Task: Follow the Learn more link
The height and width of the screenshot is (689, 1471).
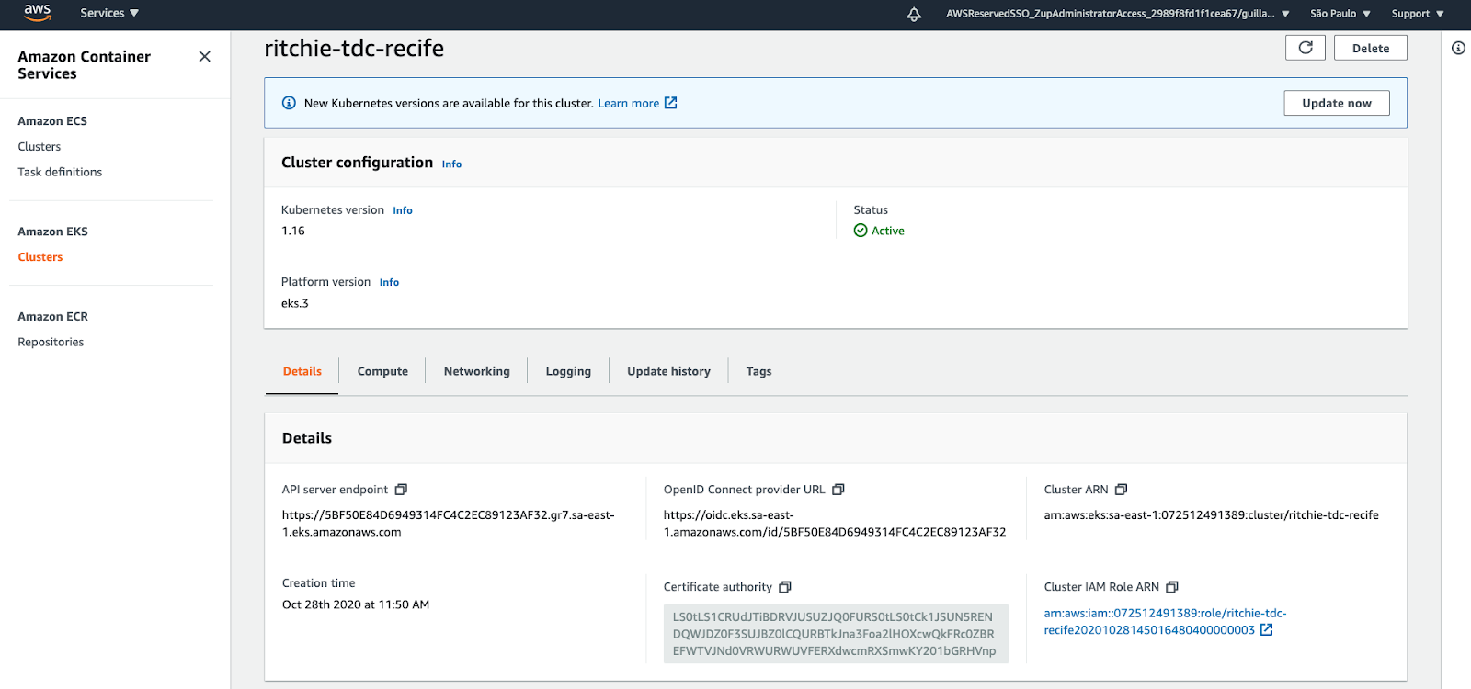Action: coord(629,103)
